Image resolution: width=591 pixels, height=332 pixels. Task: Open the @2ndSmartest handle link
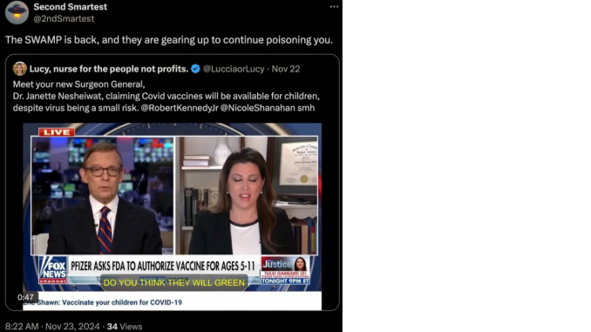click(64, 18)
